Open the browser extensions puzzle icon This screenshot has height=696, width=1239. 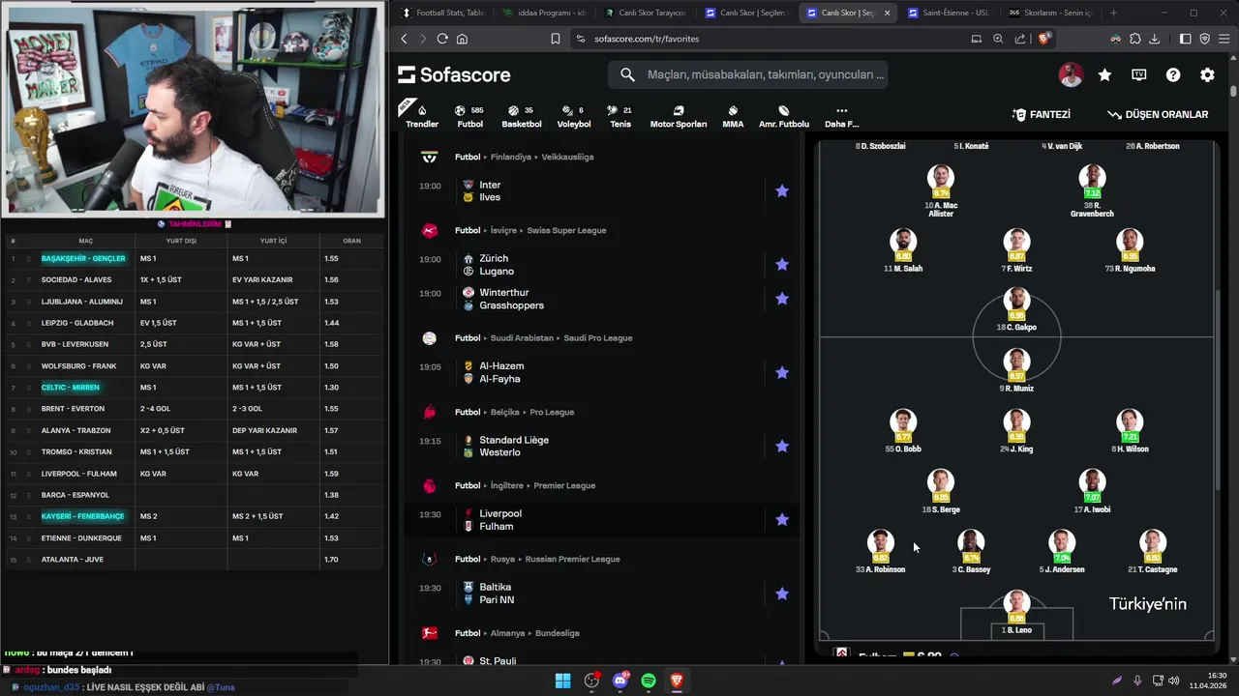point(1134,39)
